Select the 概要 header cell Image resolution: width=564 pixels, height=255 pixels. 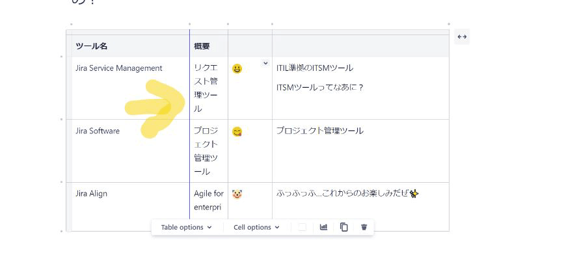pyautogui.click(x=209, y=46)
